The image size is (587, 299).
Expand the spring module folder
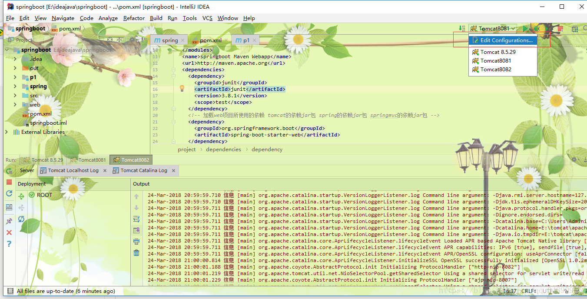point(15,86)
